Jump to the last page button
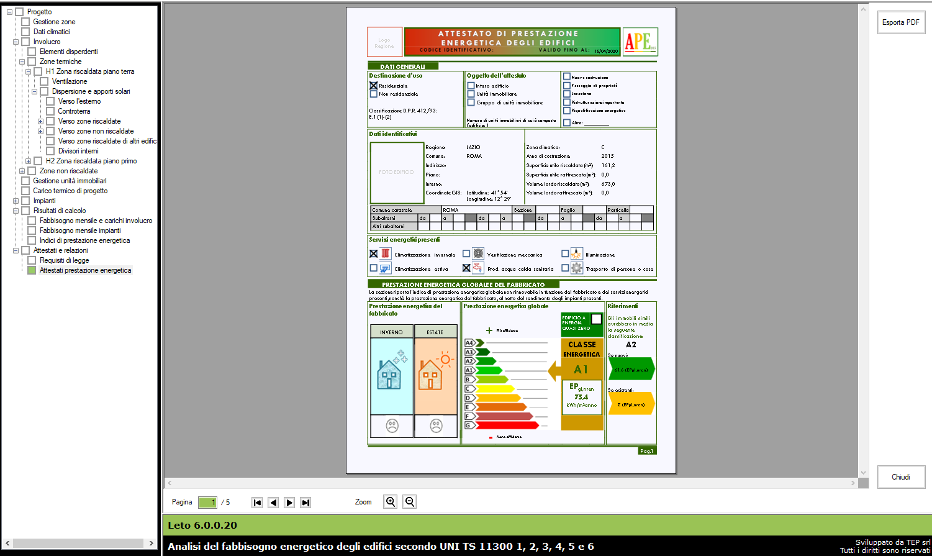Viewport: 932px width, 556px height. (305, 503)
